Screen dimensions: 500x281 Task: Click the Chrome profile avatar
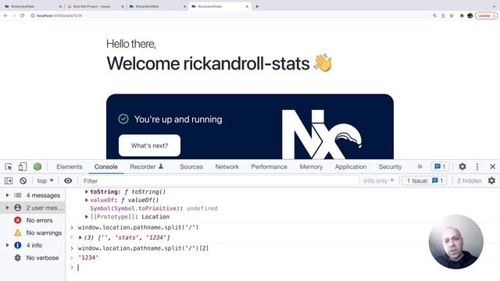point(470,16)
